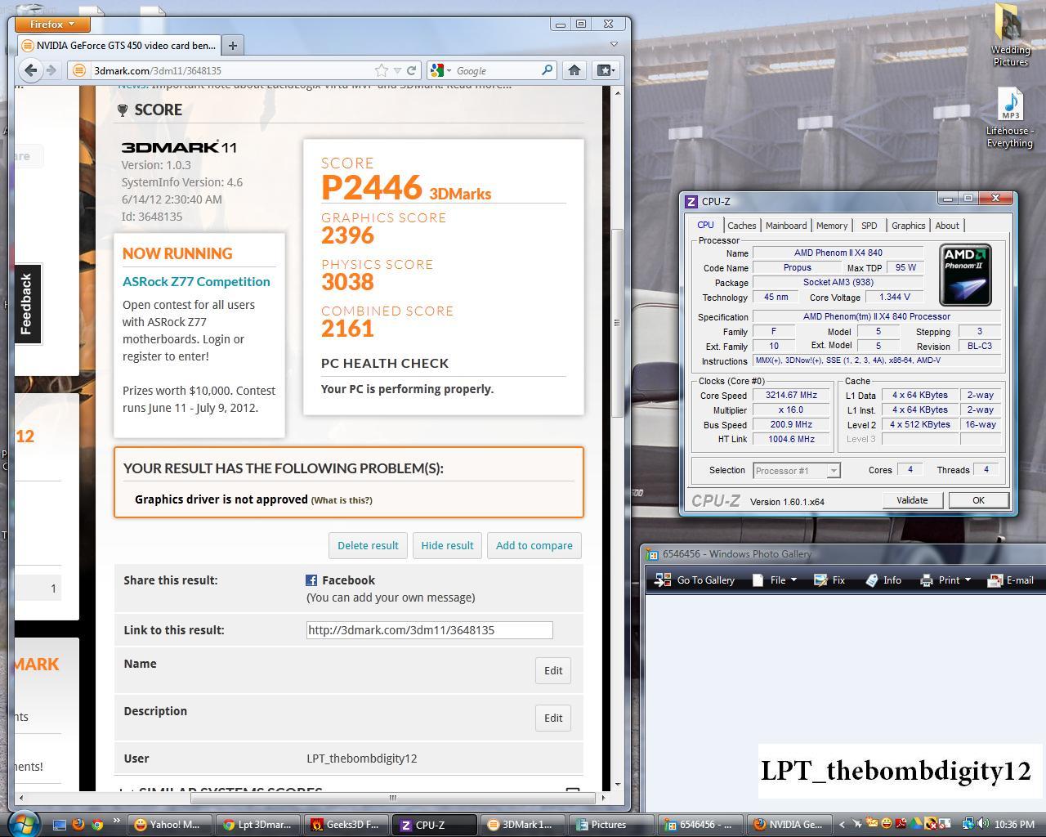Run search with magnifier icon
This screenshot has height=837, width=1046.
pos(548,70)
